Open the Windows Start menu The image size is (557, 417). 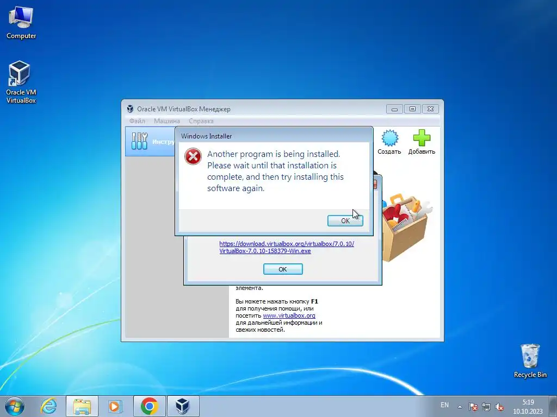(x=15, y=406)
